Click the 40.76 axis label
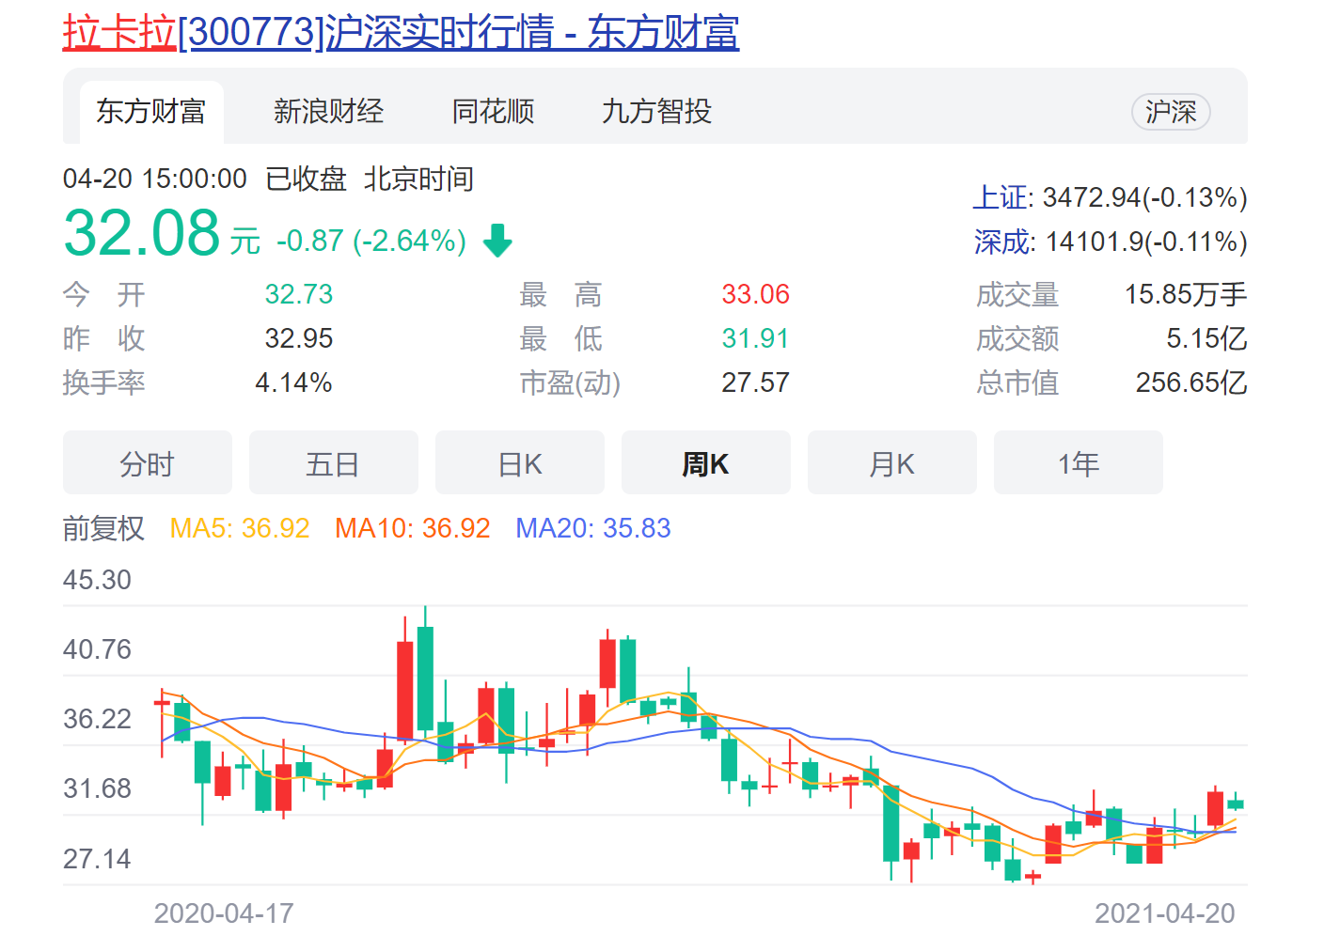Screen dimensions: 1324x936 (97, 649)
